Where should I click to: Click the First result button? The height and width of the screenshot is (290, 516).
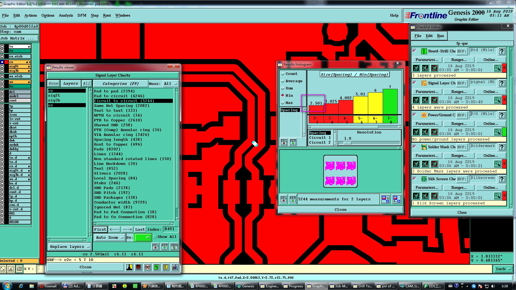(100, 229)
